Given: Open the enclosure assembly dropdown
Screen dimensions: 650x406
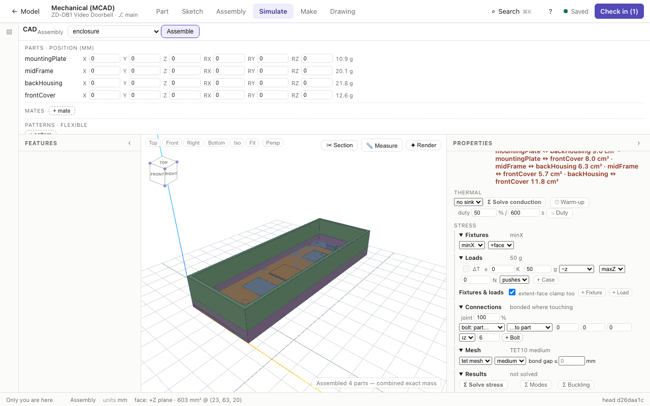Looking at the screenshot, I should [114, 31].
